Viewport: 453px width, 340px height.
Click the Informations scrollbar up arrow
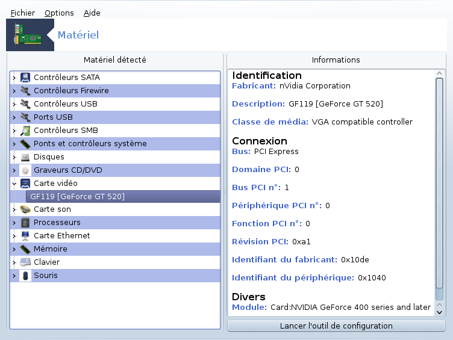tap(440, 73)
